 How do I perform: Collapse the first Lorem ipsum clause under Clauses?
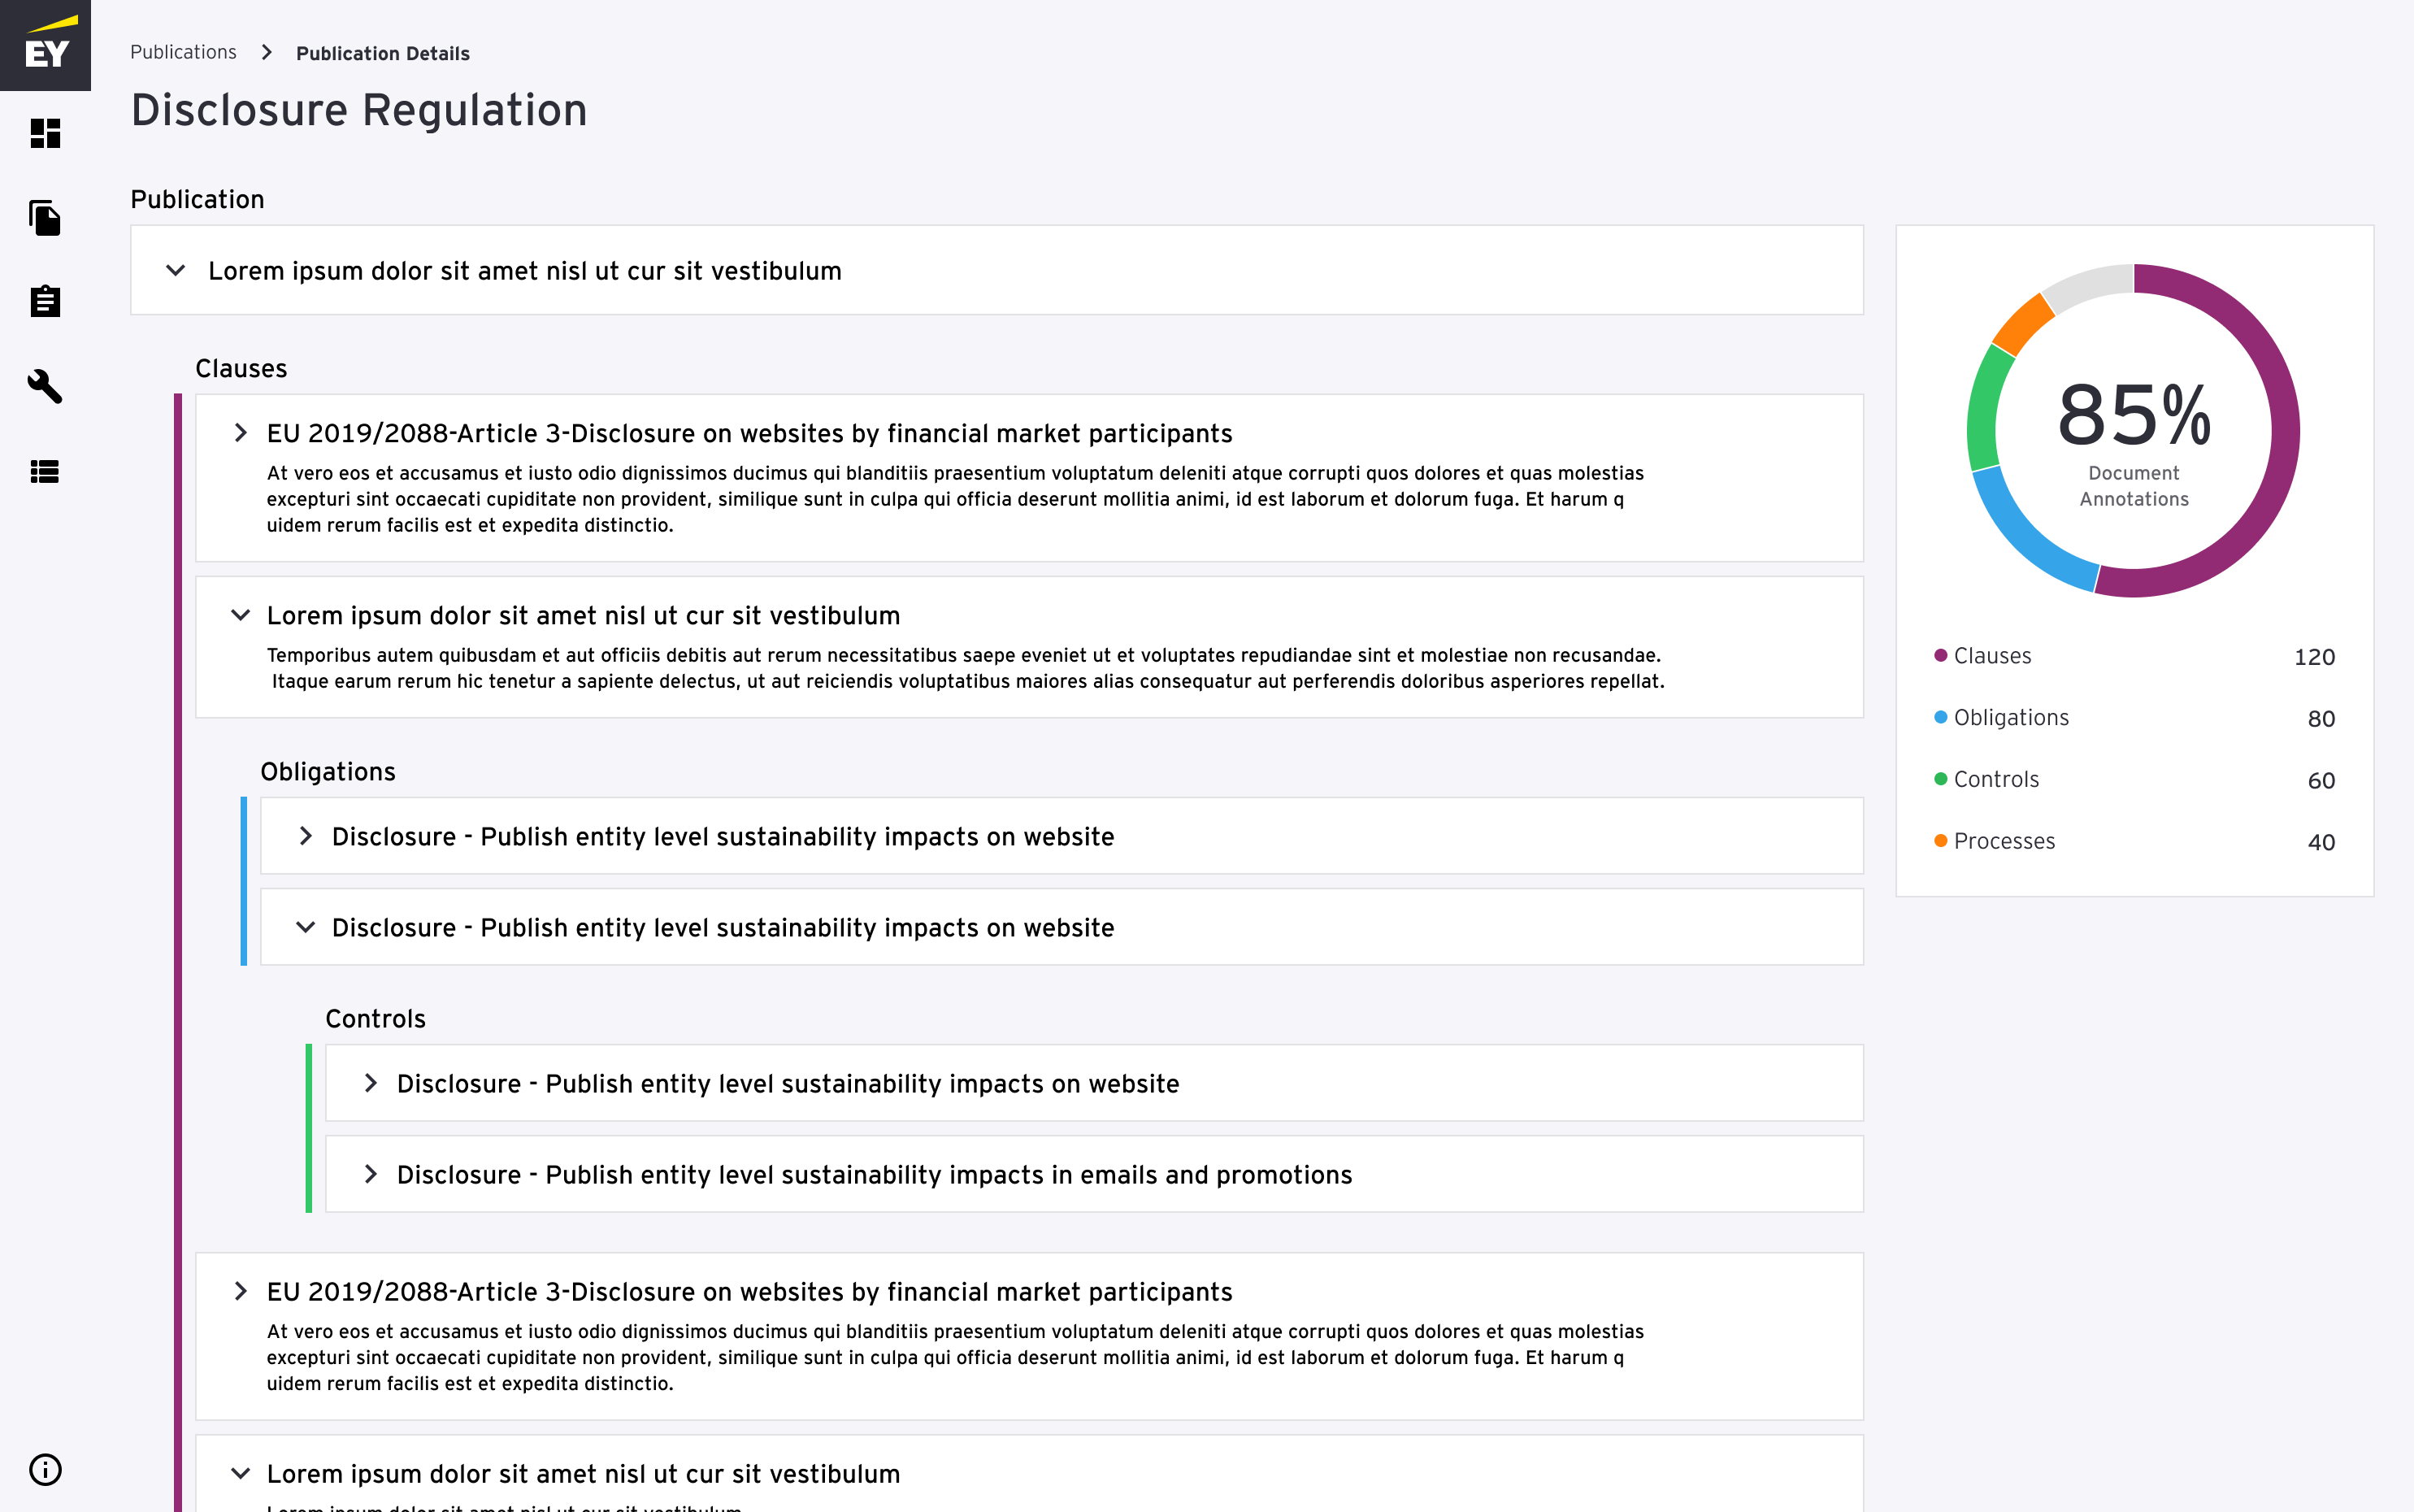[x=241, y=615]
